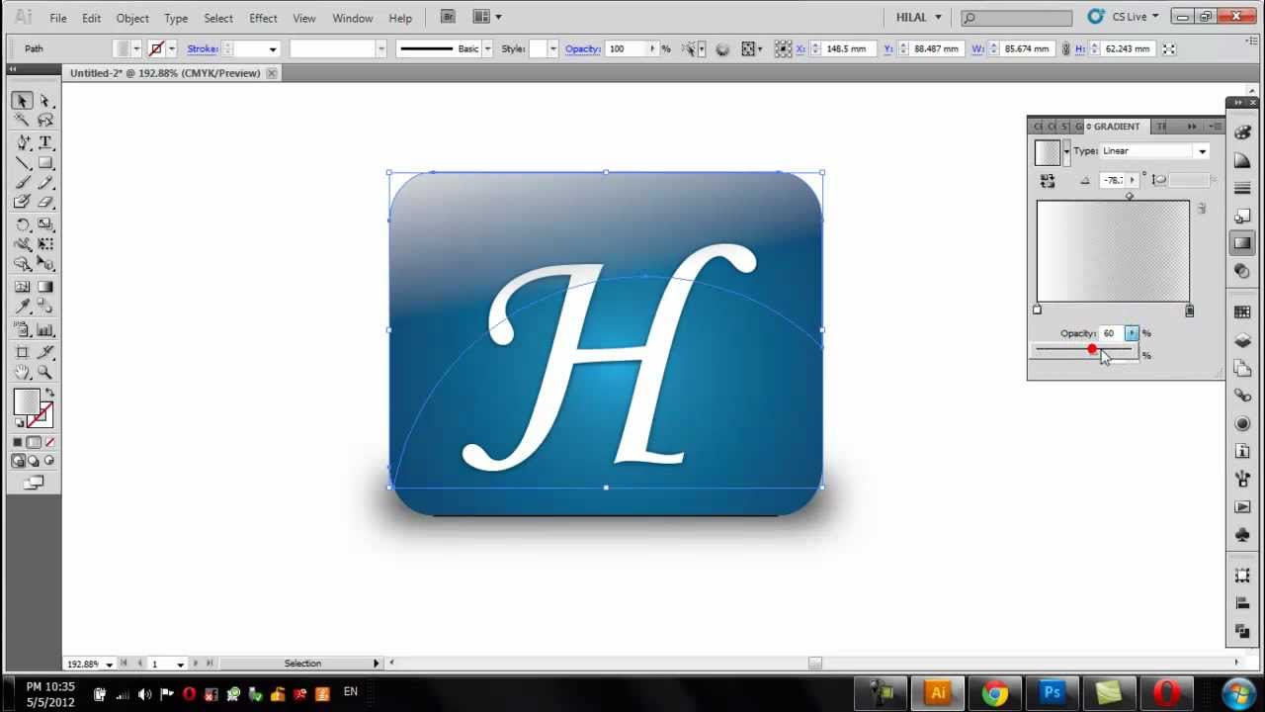Switch to the Untitled-2 document tab
This screenshot has height=712, width=1265.
click(x=165, y=73)
